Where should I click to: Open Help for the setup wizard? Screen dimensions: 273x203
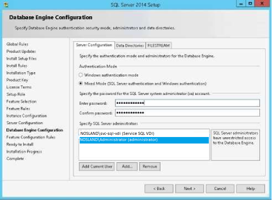click(251, 189)
